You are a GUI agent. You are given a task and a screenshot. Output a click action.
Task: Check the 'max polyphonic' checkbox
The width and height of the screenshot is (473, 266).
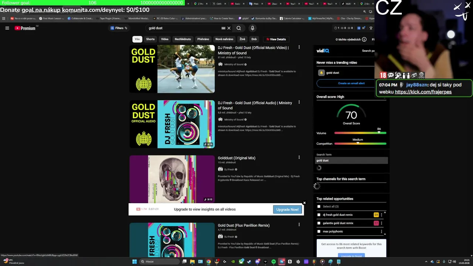(319, 232)
